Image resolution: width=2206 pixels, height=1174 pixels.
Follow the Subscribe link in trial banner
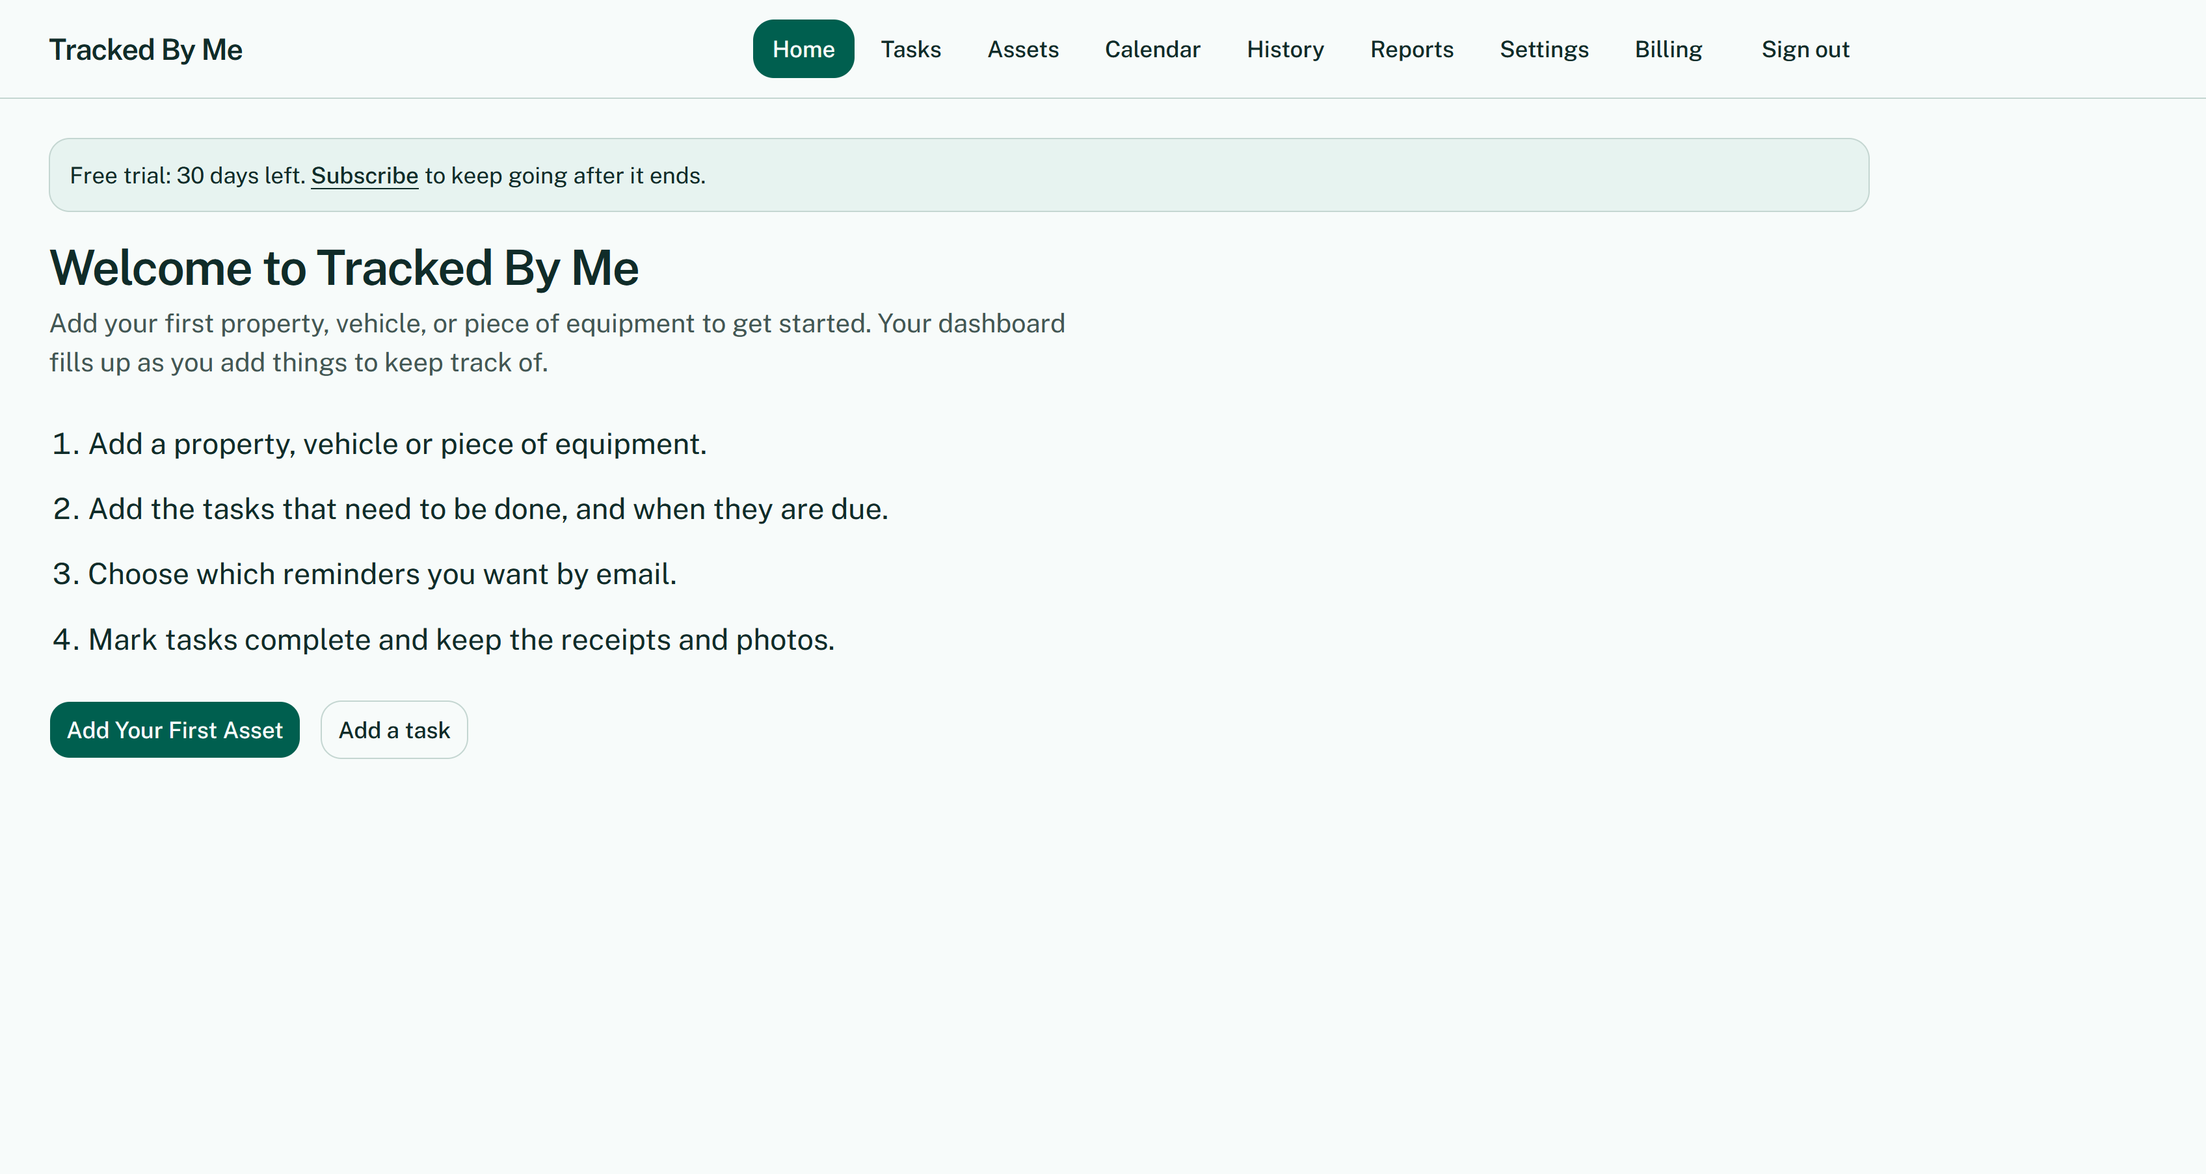pos(364,176)
